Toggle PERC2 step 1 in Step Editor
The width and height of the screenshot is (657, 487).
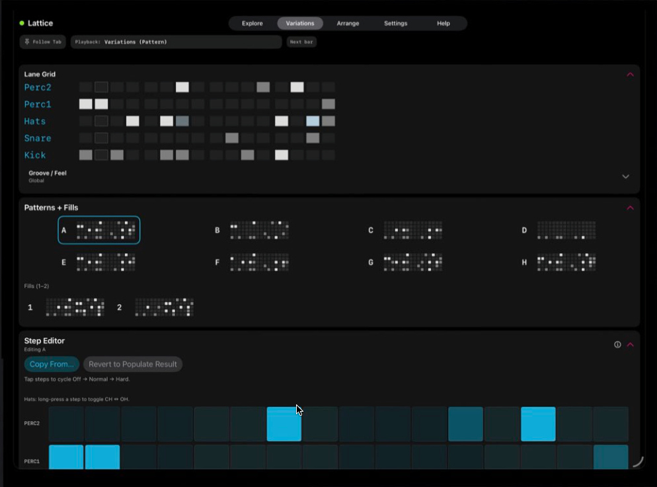[66, 424]
